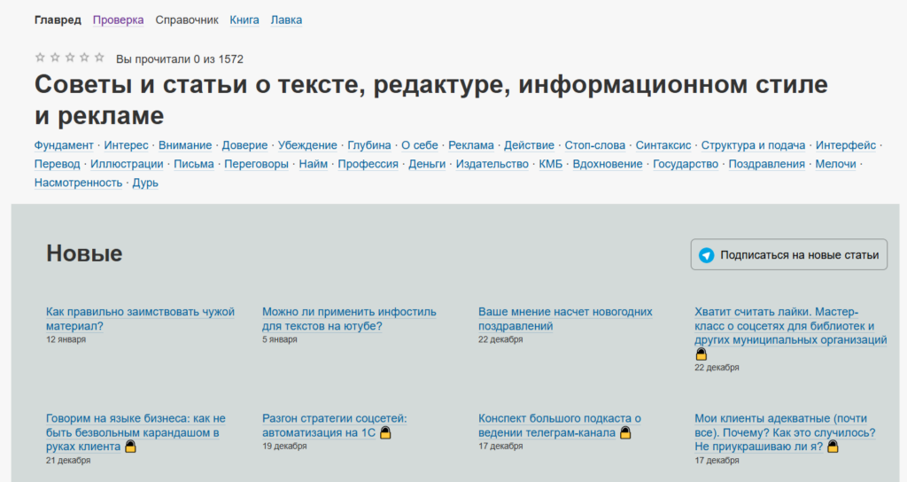Open the 'О себе' topic

[x=419, y=145]
